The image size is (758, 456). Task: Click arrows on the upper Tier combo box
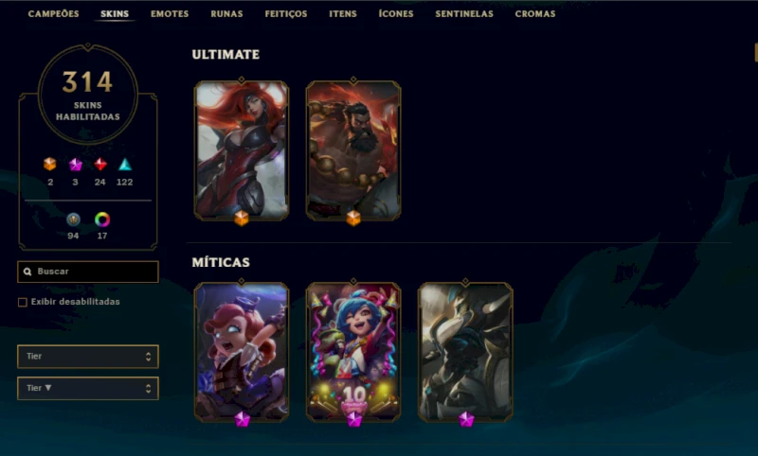coord(149,357)
